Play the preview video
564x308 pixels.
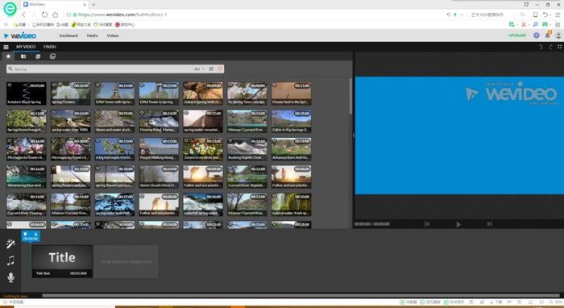[458, 224]
